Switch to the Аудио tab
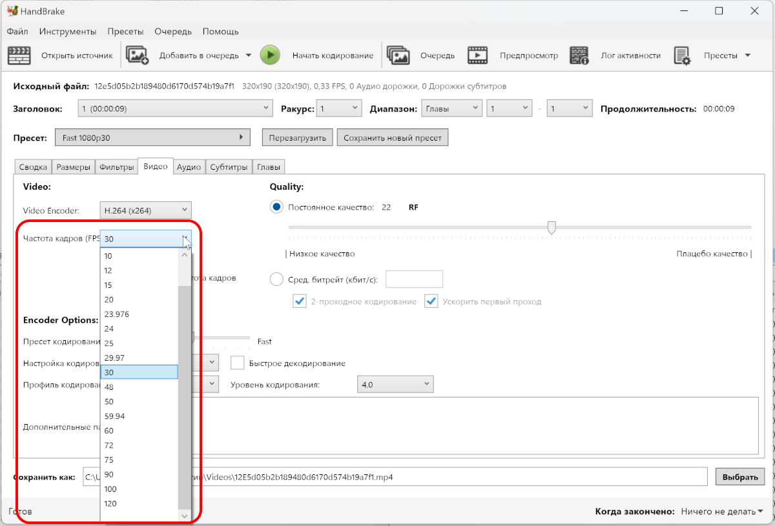 (189, 167)
